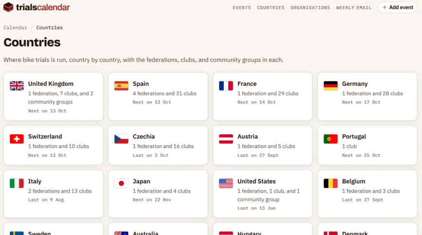Click 'Next on 13 Oct' under United Kingdom
The image size is (422, 235).
point(47,111)
